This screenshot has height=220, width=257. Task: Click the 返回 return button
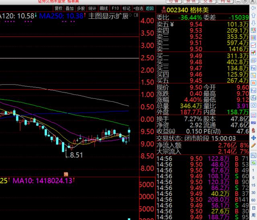click(150, 8)
